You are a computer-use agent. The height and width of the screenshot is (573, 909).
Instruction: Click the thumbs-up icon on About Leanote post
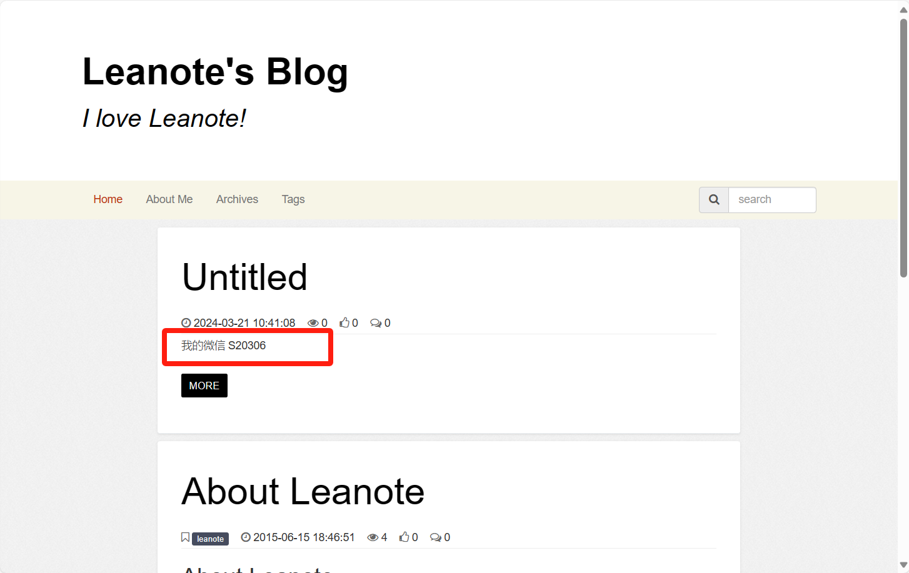(x=404, y=537)
